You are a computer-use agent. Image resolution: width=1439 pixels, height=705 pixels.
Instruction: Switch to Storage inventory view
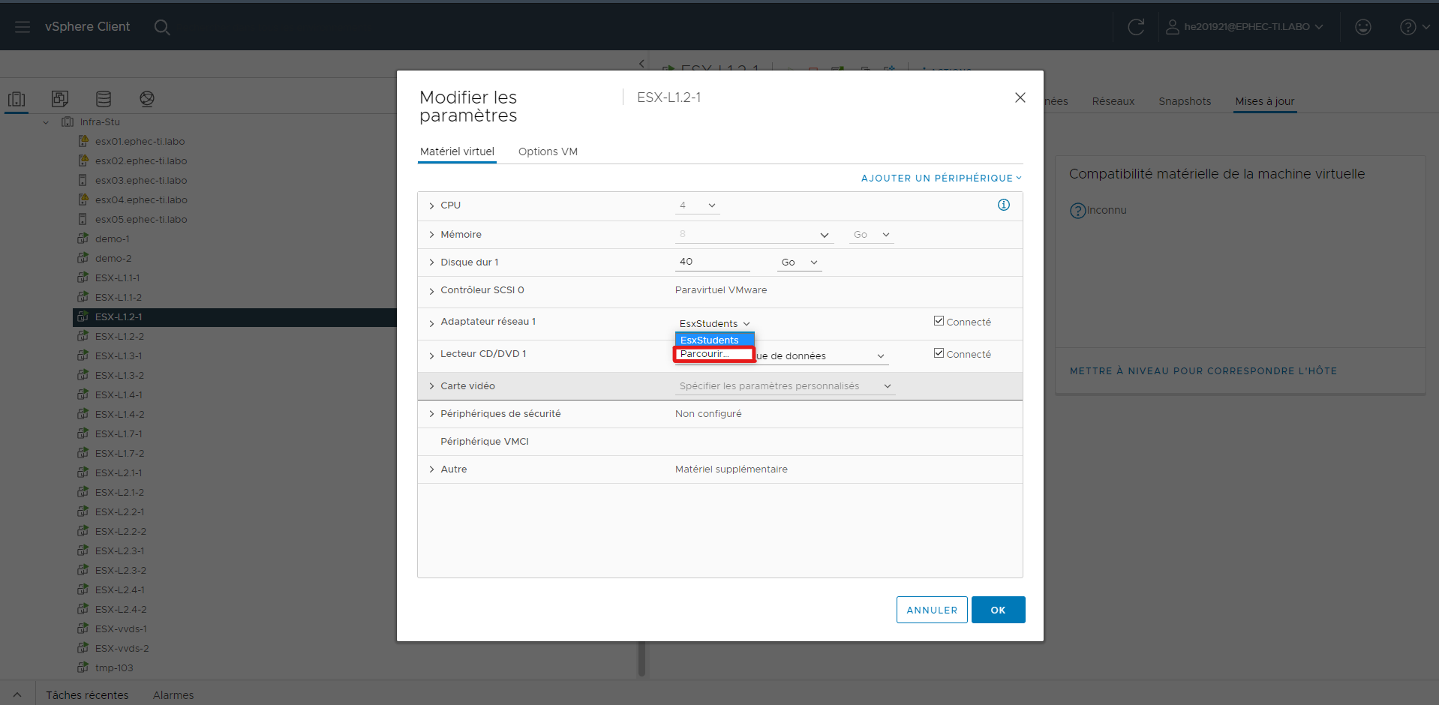click(x=104, y=99)
